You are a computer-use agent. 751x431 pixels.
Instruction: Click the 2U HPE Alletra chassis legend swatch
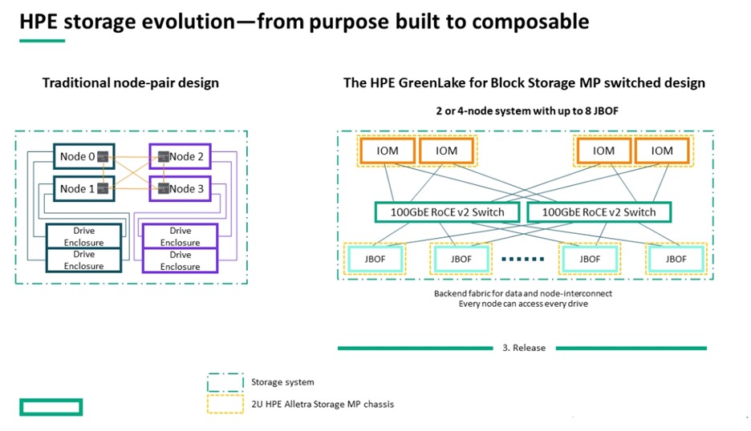tap(225, 405)
